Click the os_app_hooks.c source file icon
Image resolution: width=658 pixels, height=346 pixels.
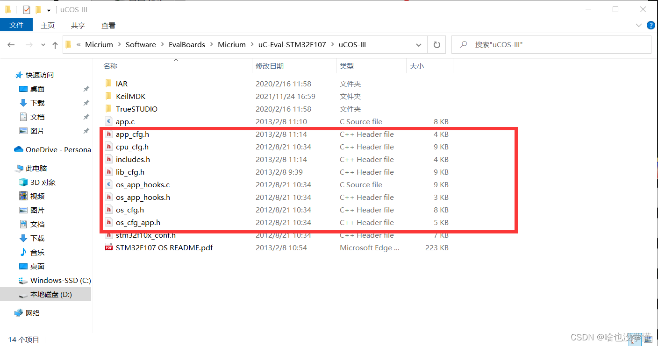click(x=109, y=184)
